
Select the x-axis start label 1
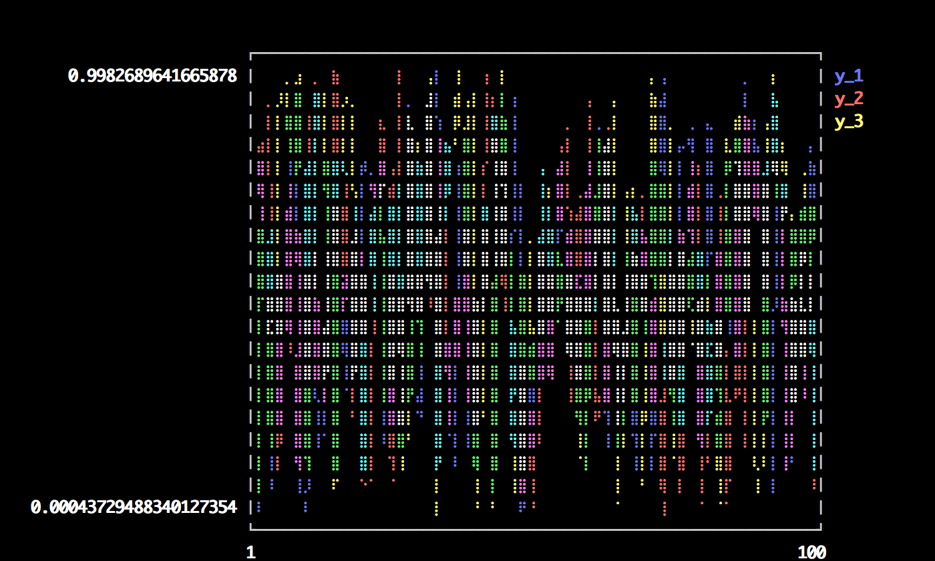tap(250, 552)
